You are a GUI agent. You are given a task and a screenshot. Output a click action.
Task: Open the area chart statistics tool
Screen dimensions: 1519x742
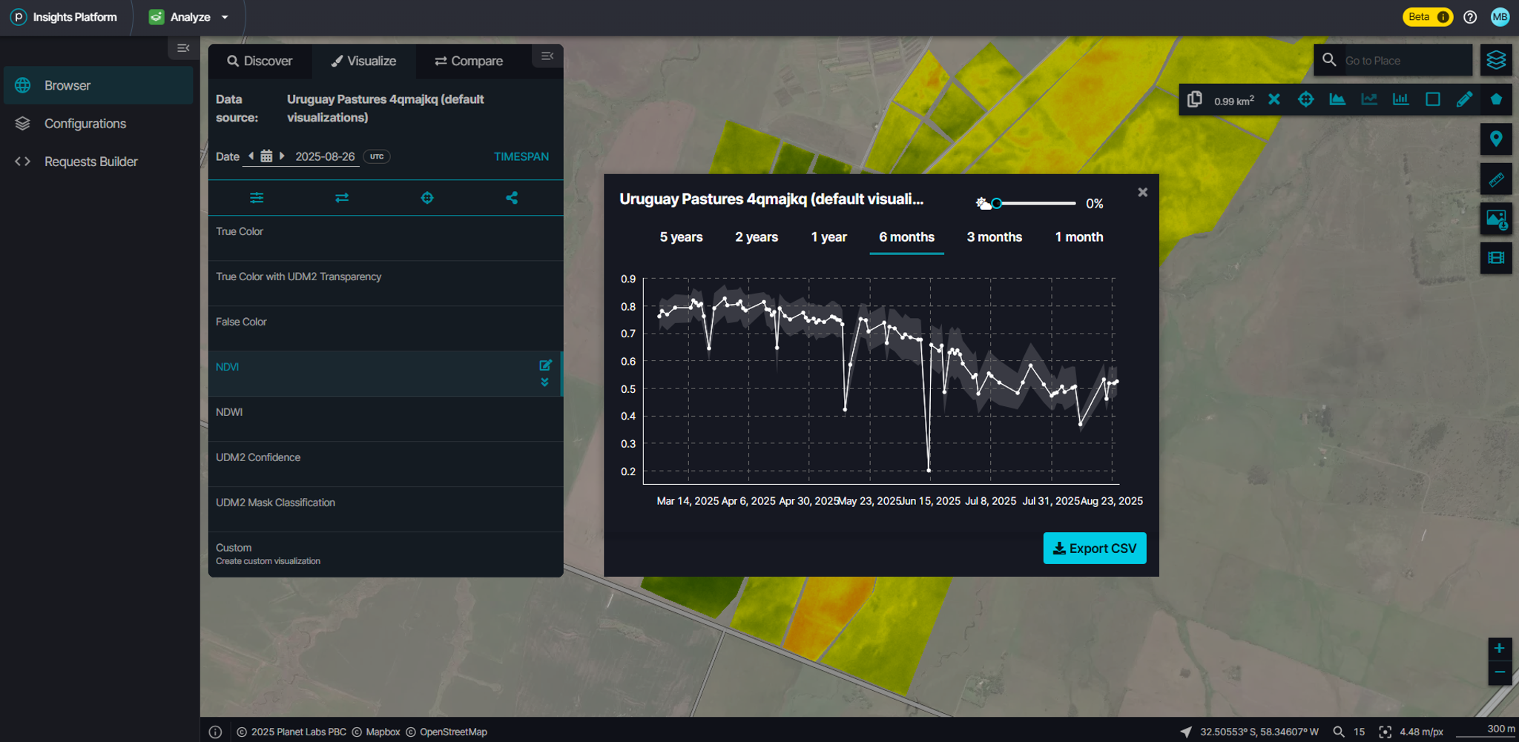[x=1337, y=99]
